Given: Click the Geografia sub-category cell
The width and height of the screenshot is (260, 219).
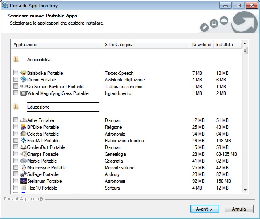Looking at the screenshot, I should (113, 161).
